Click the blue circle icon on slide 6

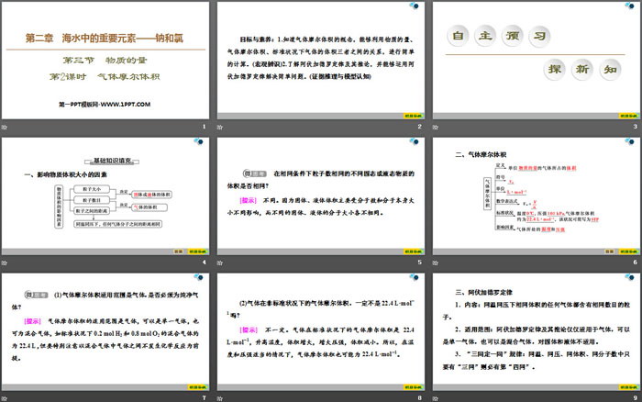439,140
